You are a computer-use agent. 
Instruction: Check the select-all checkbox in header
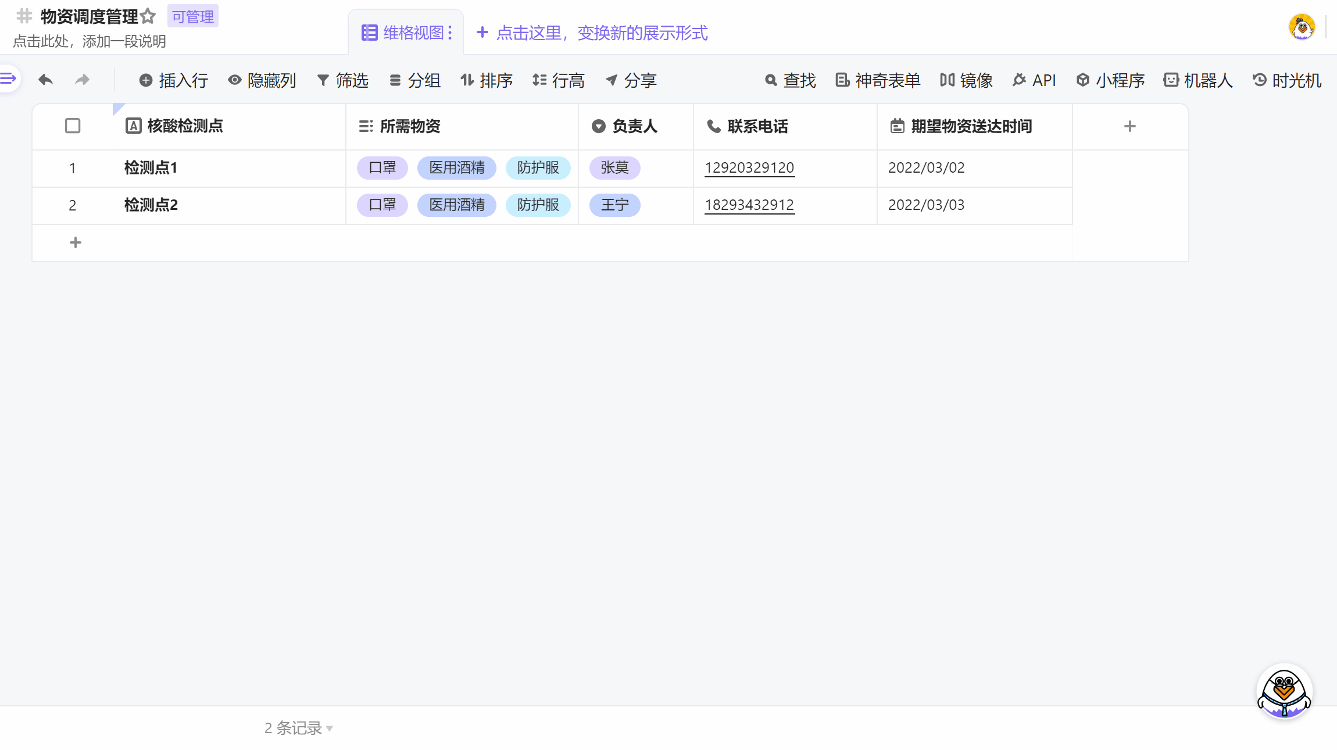[73, 126]
